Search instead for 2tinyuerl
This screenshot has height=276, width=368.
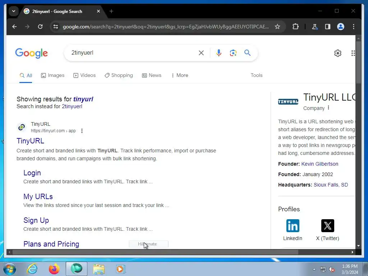tap(72, 106)
